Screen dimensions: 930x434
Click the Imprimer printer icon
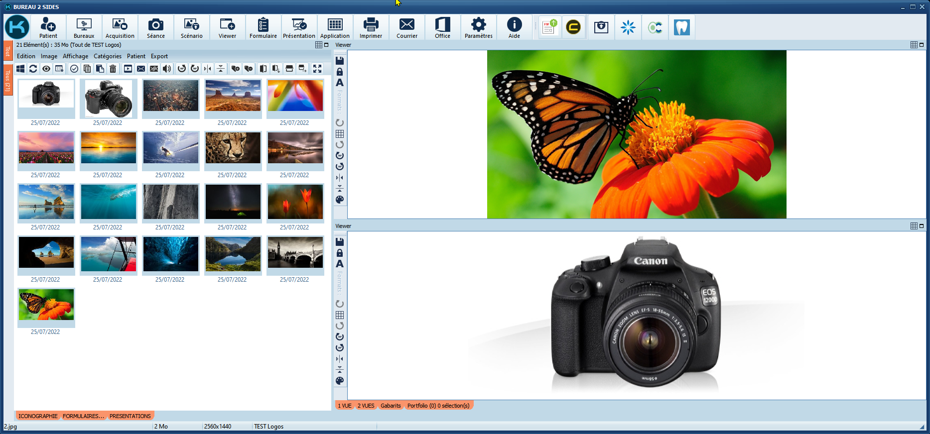371,27
